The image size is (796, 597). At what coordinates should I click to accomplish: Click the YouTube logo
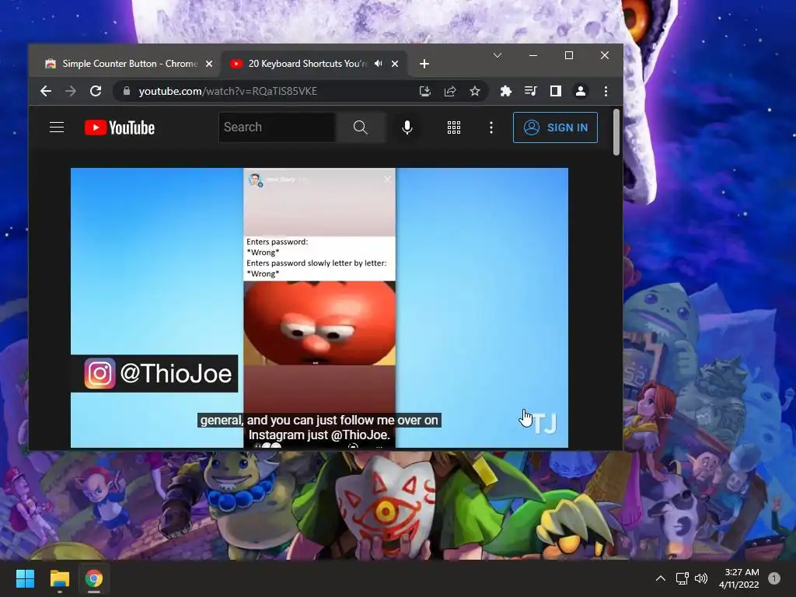pos(119,127)
